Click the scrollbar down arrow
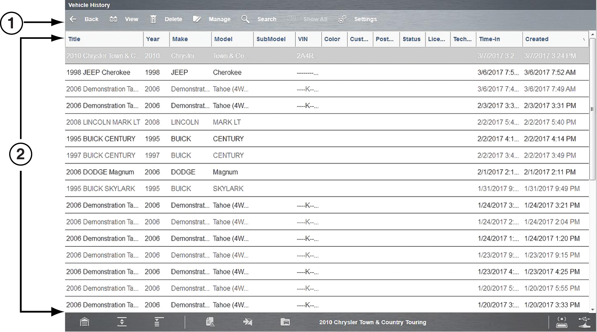 [593, 310]
